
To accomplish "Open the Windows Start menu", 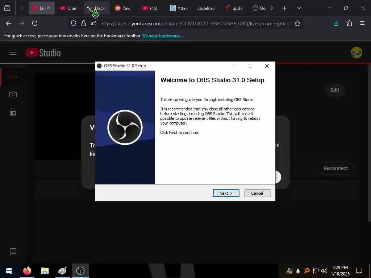I will point(9,271).
